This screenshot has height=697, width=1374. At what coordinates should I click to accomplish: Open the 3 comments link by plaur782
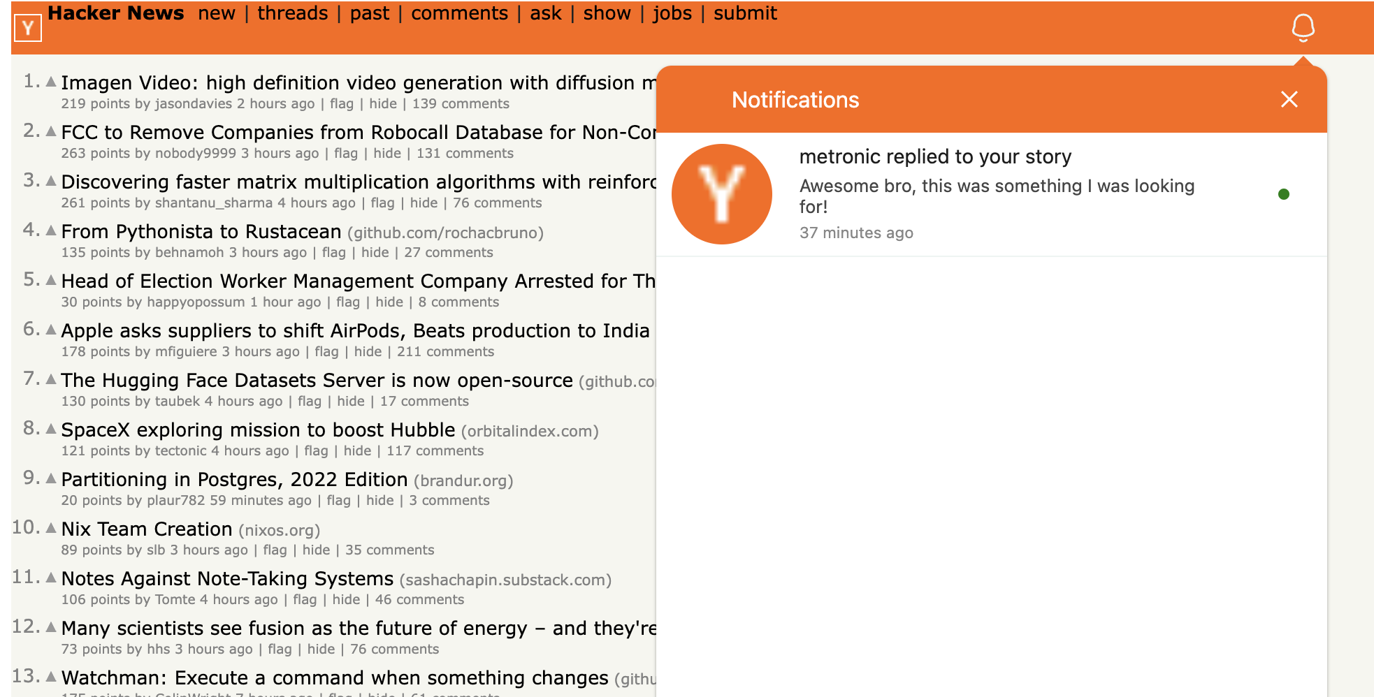pyautogui.click(x=449, y=500)
